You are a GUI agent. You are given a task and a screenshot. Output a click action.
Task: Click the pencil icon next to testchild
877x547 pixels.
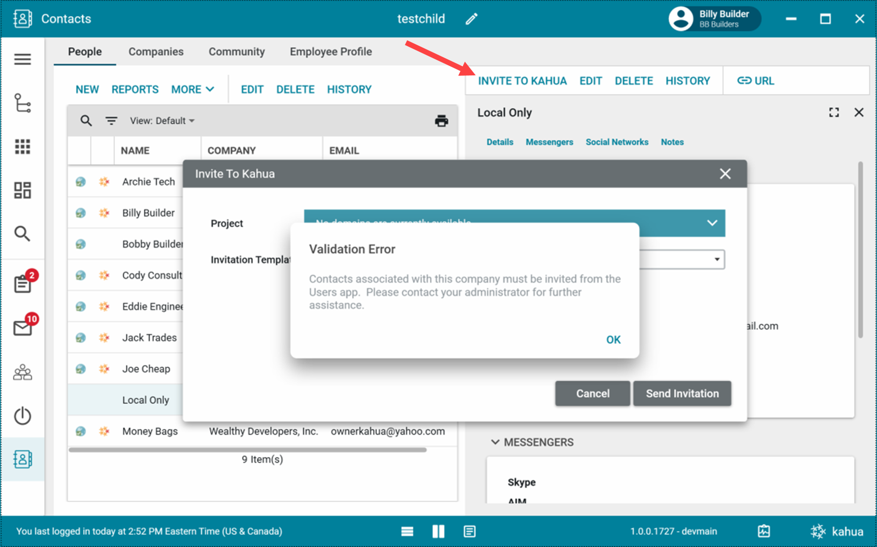(x=471, y=19)
